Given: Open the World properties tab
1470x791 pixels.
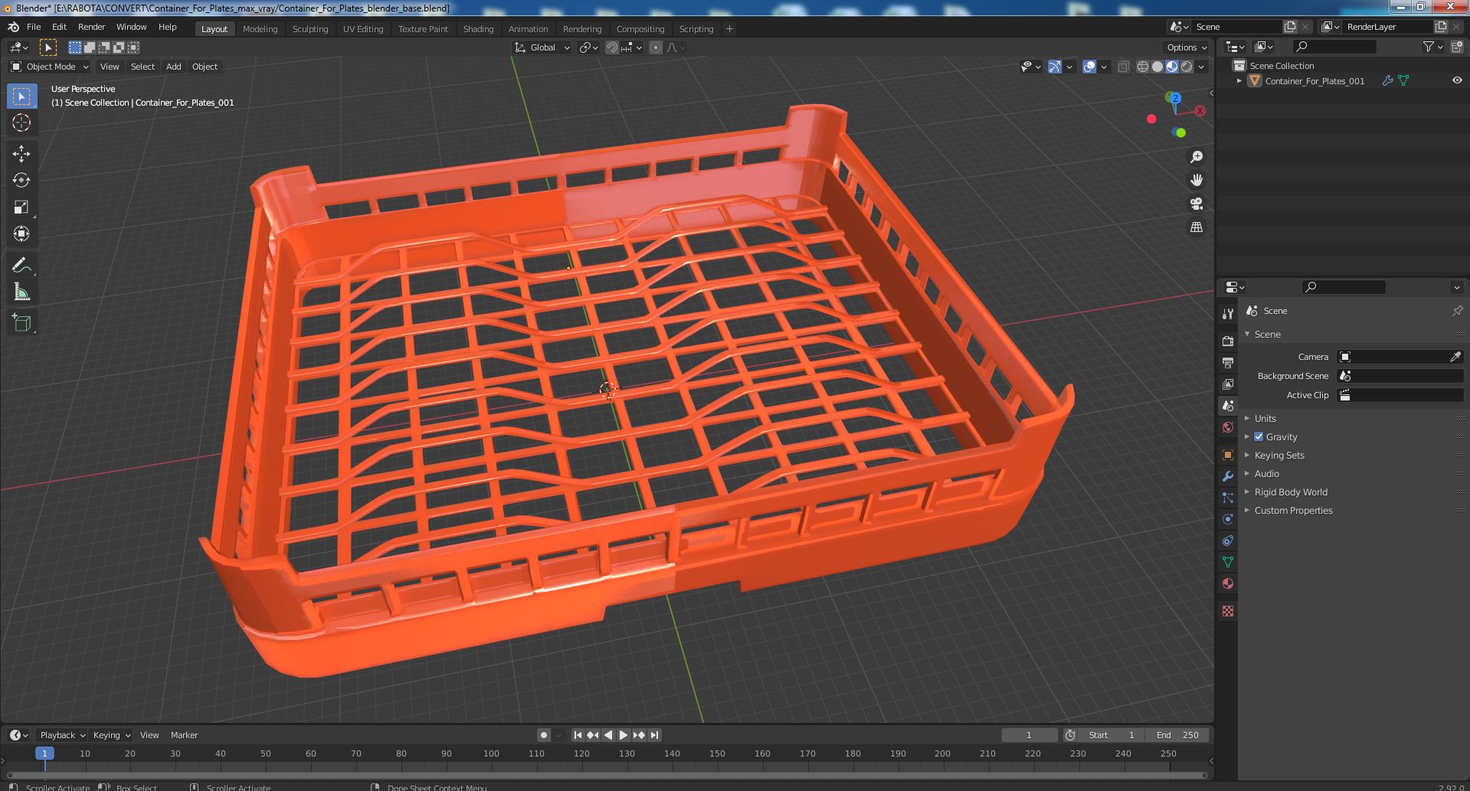Looking at the screenshot, I should [1228, 427].
